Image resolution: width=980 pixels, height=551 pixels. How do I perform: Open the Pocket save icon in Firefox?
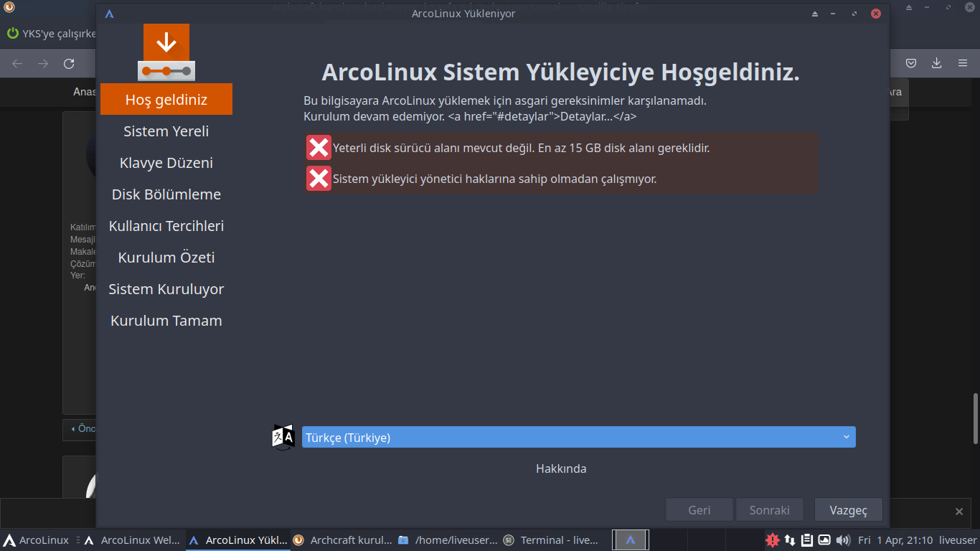point(910,63)
